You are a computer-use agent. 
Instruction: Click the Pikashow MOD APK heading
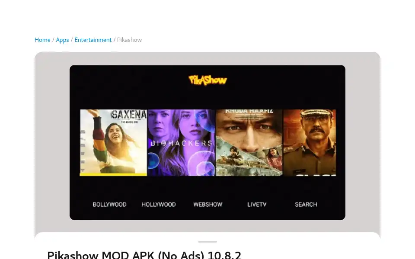[144, 255]
